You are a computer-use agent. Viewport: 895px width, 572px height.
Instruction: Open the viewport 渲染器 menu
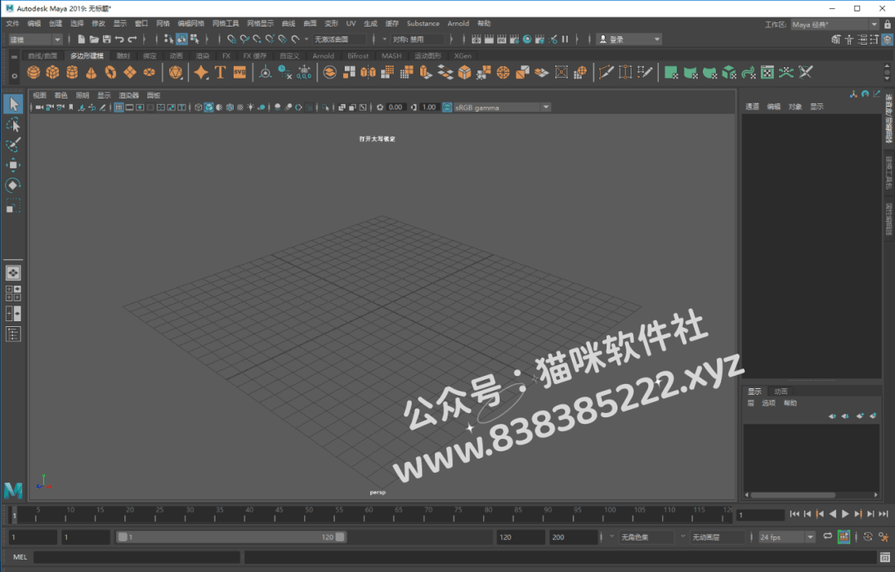pos(129,95)
